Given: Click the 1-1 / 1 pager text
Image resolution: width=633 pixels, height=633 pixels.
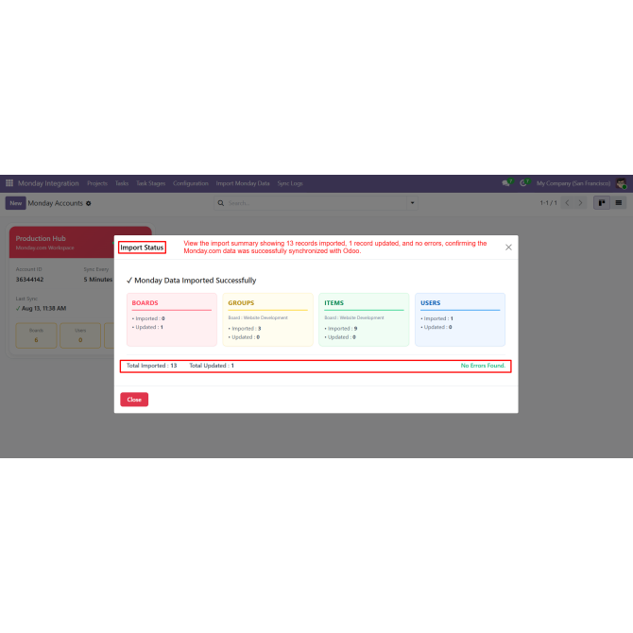Looking at the screenshot, I should tap(548, 203).
